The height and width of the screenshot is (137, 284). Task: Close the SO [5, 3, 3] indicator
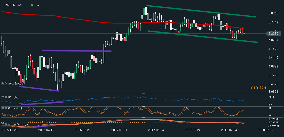tap(6, 107)
